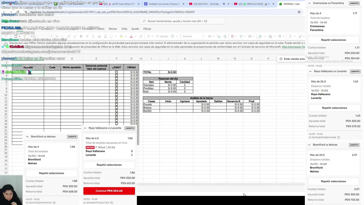Collapse the left Brentford vs Wolves bet card

tap(27, 137)
